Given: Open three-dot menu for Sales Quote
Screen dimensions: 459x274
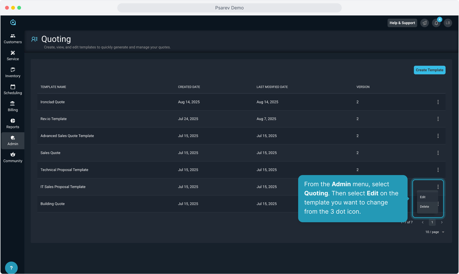Looking at the screenshot, I should pos(438,153).
